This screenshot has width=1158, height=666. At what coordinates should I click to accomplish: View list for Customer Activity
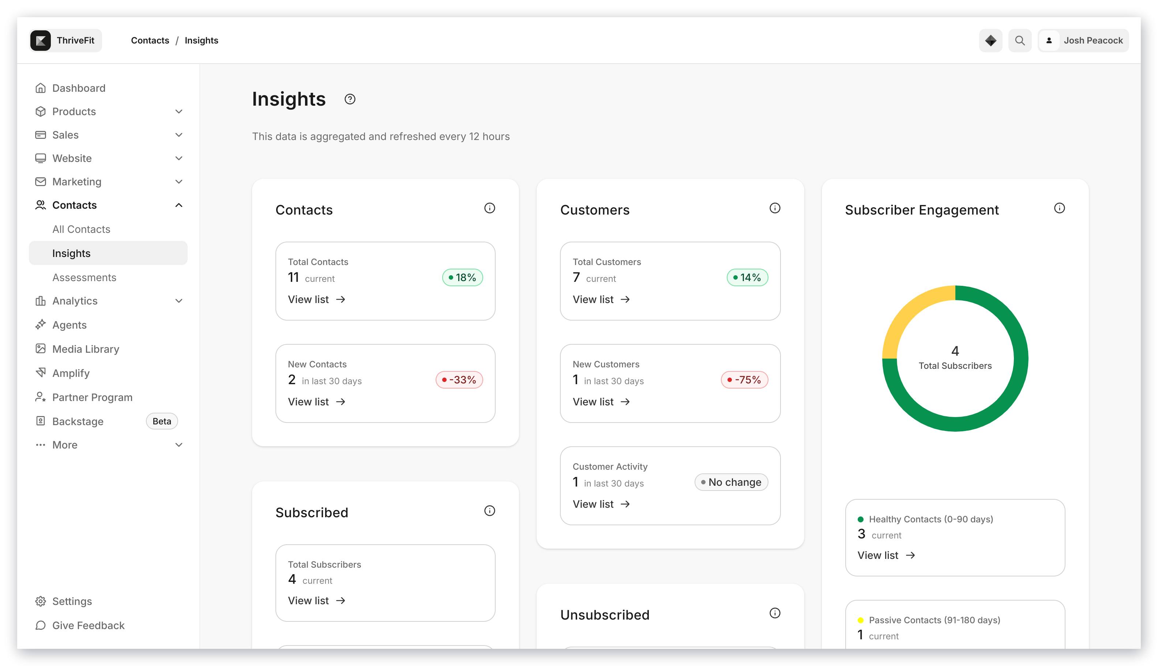[601, 504]
